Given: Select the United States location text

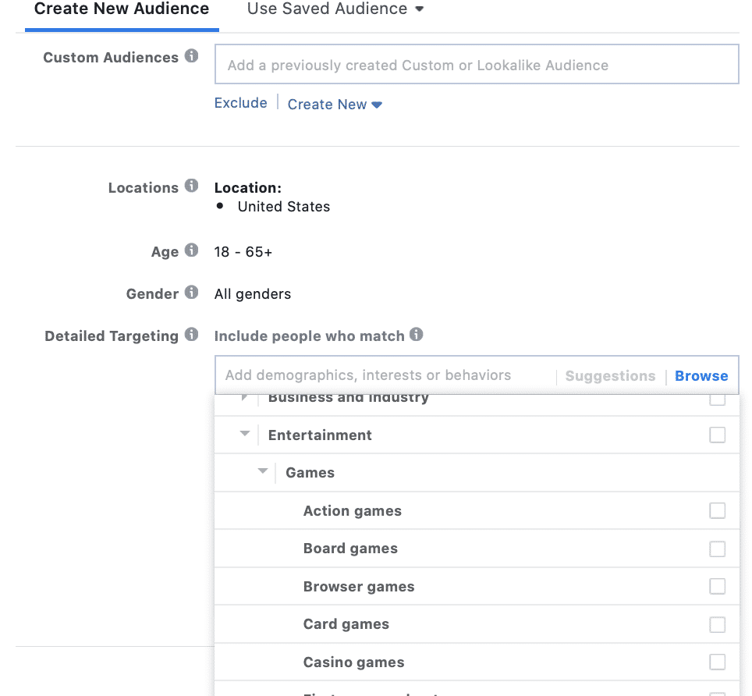Looking at the screenshot, I should coord(284,207).
